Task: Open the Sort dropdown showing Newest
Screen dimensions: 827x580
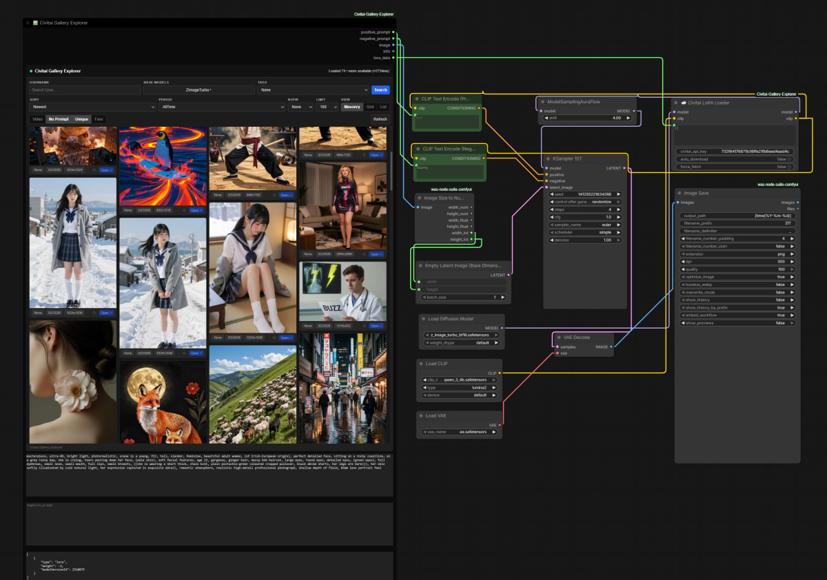Action: tap(93, 107)
